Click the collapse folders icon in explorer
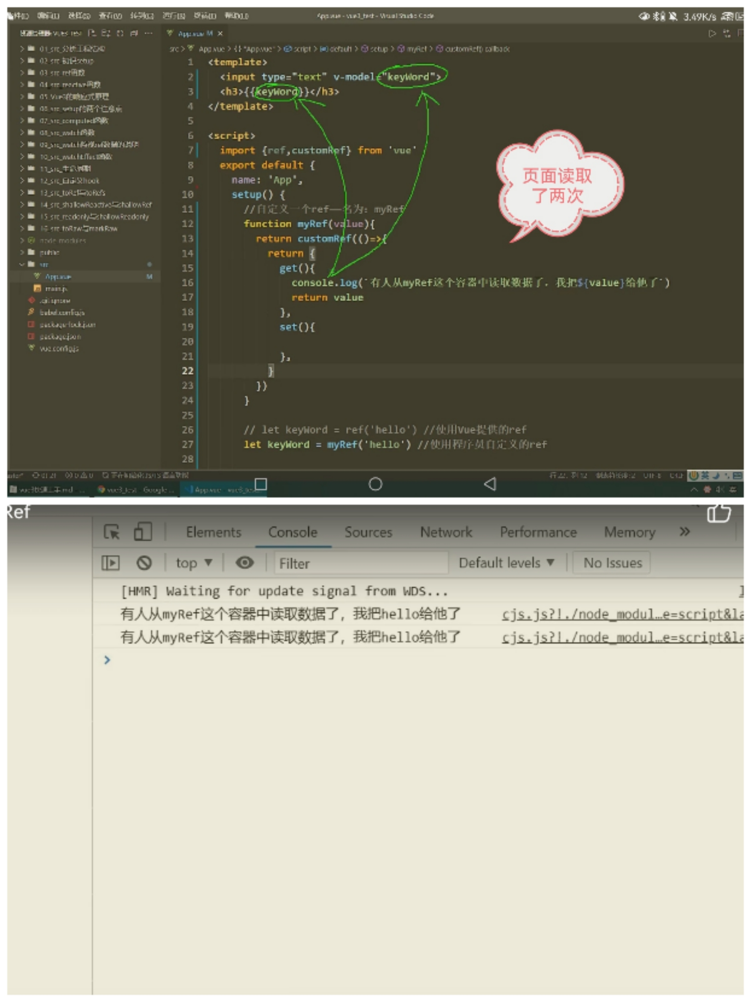The image size is (751, 1002). (134, 33)
